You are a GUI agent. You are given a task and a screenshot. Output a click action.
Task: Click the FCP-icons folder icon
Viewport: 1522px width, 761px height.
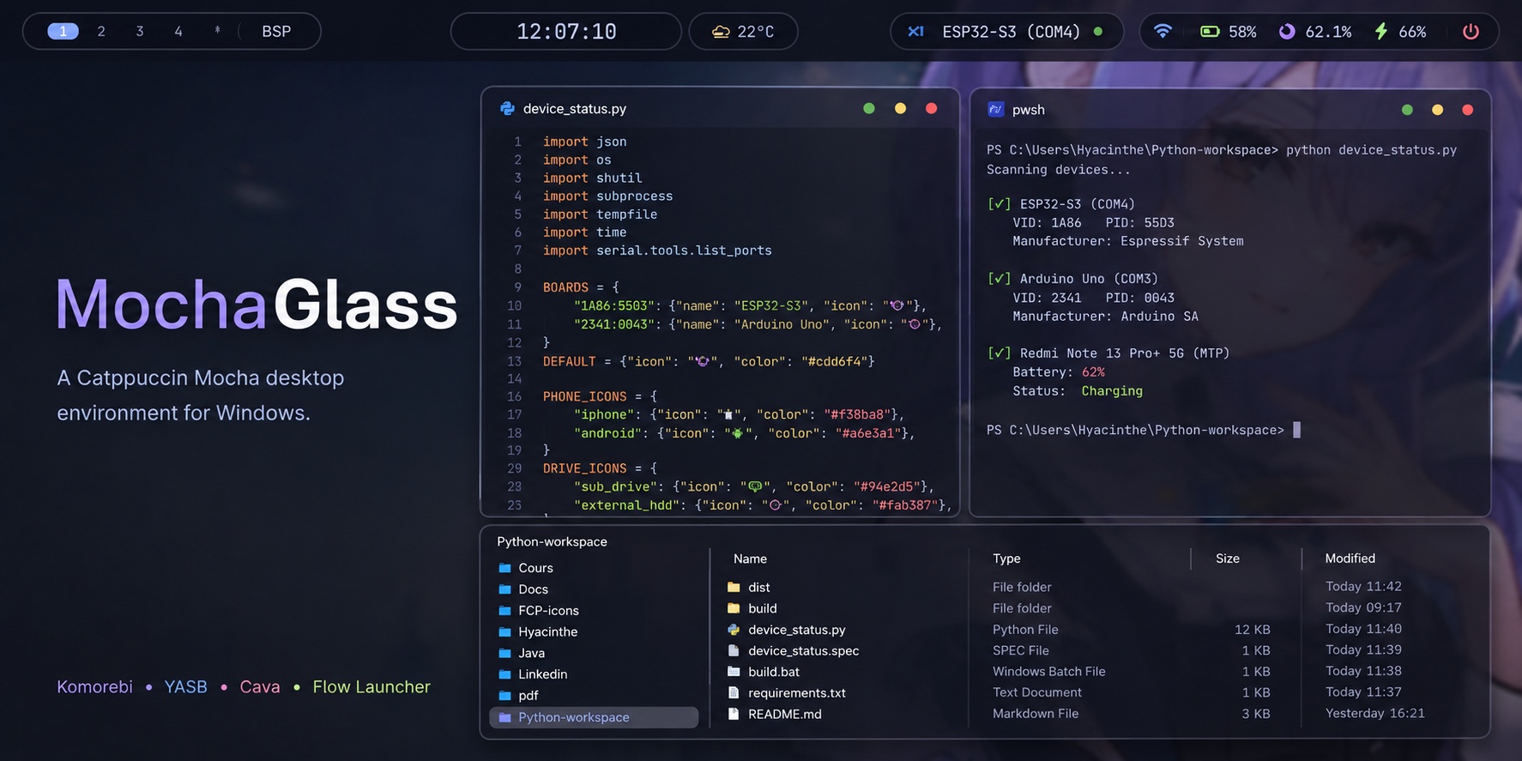click(x=505, y=611)
